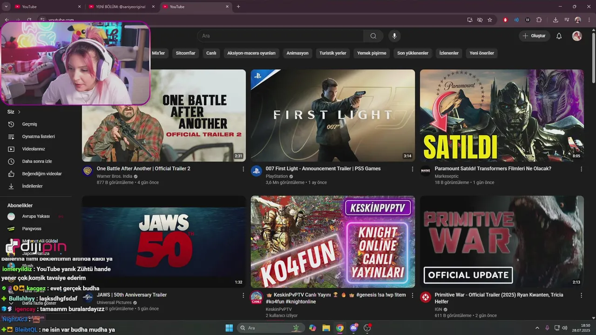596x335 pixels.
Task: Bookmark this page with the star icon
Action: (x=490, y=20)
